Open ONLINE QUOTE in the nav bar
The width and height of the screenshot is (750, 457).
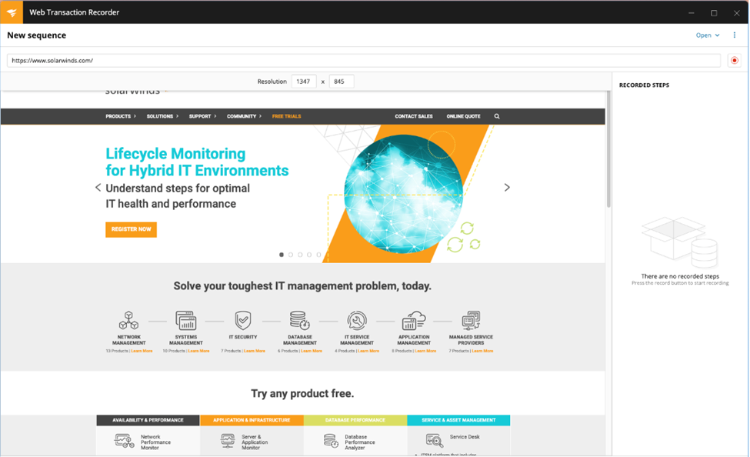pos(464,116)
